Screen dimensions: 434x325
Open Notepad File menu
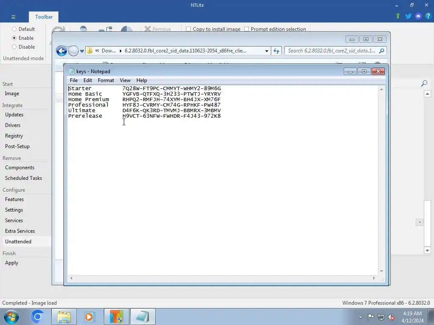click(74, 80)
